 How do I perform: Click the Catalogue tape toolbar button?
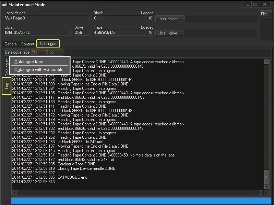point(17,52)
